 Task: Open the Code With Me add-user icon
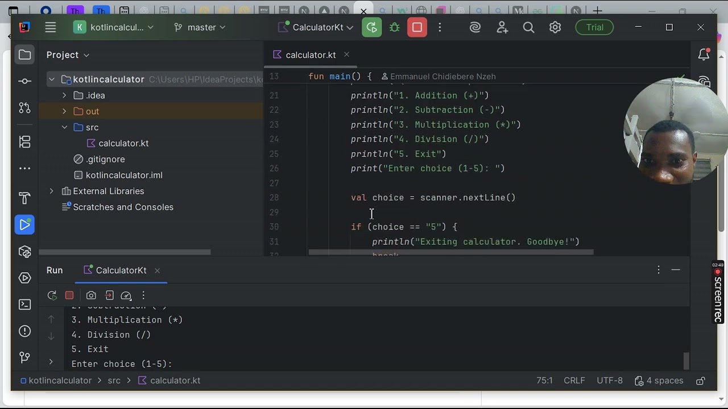click(502, 27)
